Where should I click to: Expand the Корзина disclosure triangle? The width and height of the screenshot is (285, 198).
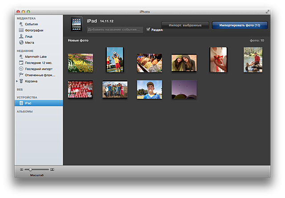click(x=17, y=81)
